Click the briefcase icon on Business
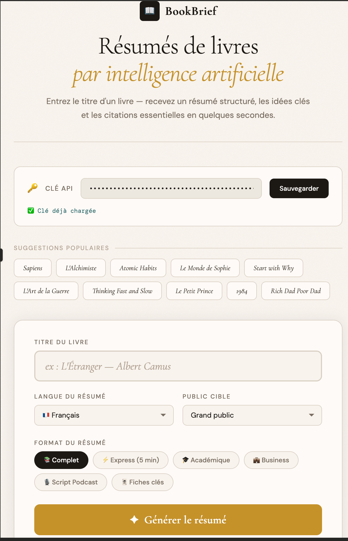Screen dimensions: 348x541 click(256, 460)
